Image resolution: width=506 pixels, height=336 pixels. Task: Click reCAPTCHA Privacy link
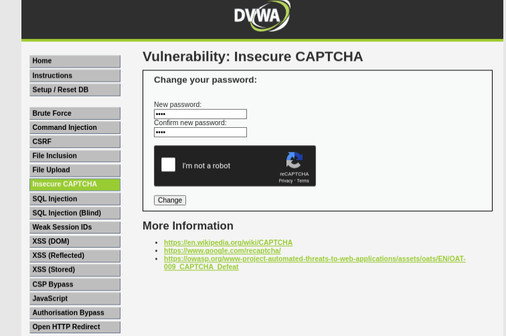tap(286, 181)
